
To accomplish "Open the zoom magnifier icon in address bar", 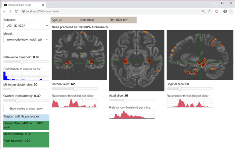I will (203, 11).
